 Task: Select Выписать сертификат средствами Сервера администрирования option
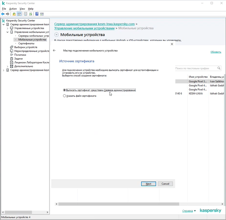[x=99, y=90]
